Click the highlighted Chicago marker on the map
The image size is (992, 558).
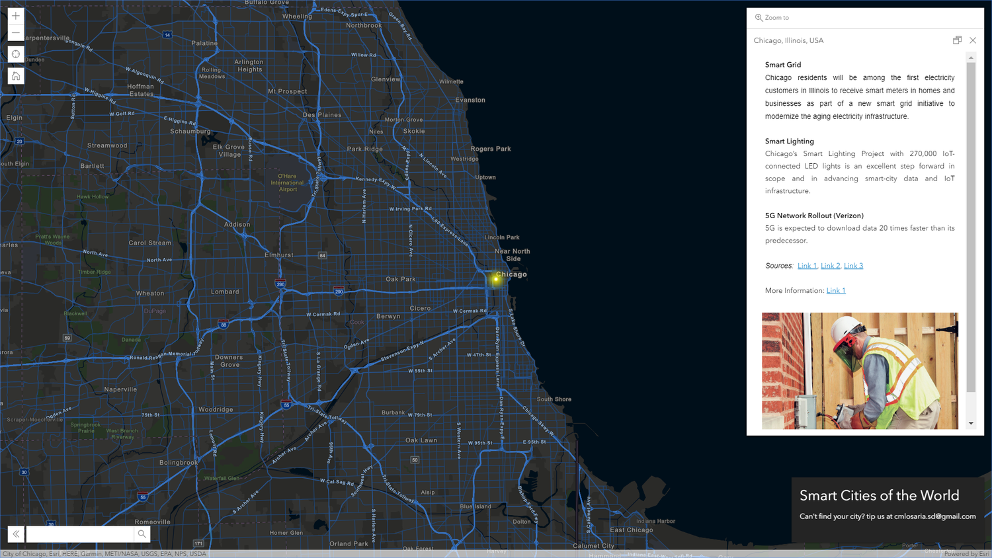tap(497, 280)
